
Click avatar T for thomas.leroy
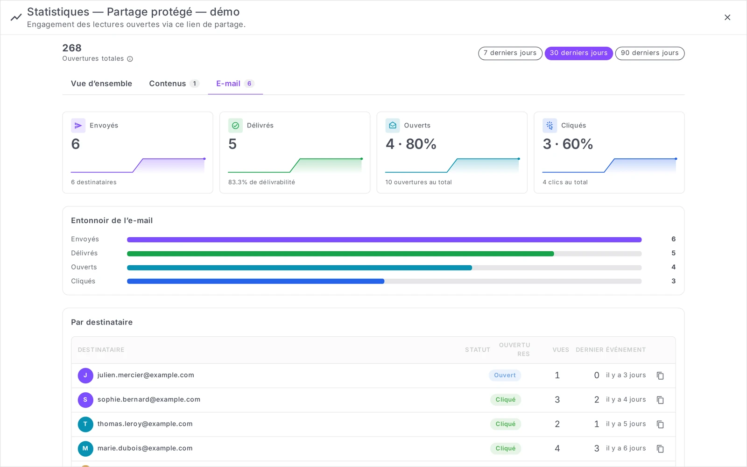pos(85,424)
